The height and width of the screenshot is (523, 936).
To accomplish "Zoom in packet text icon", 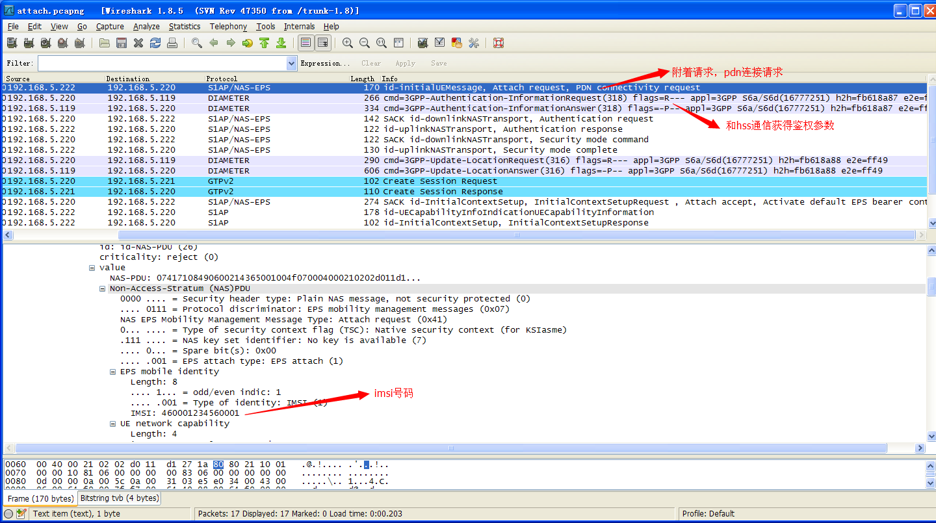I will [x=348, y=43].
